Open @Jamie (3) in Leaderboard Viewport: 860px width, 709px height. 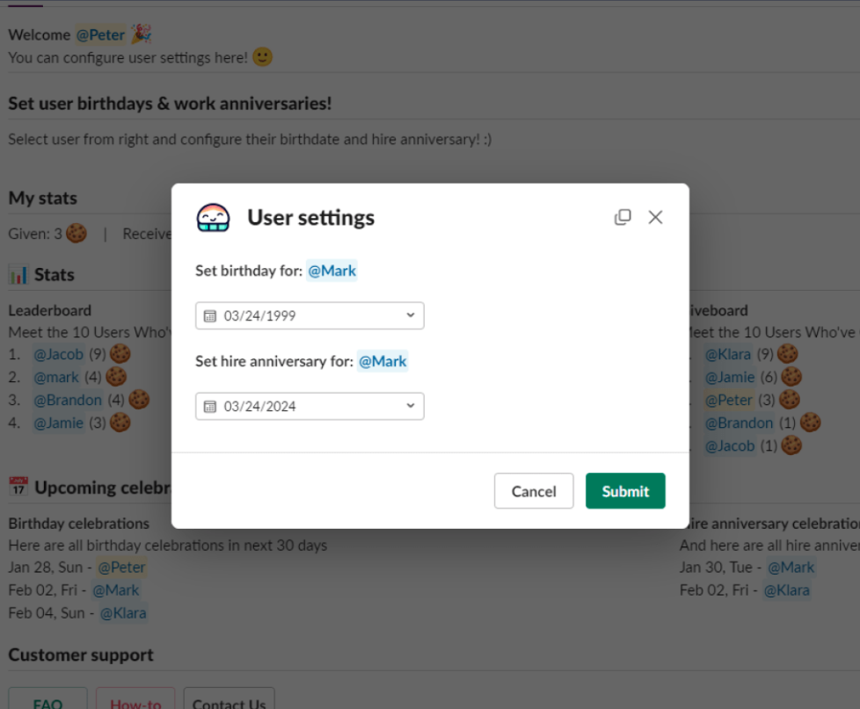(x=59, y=423)
